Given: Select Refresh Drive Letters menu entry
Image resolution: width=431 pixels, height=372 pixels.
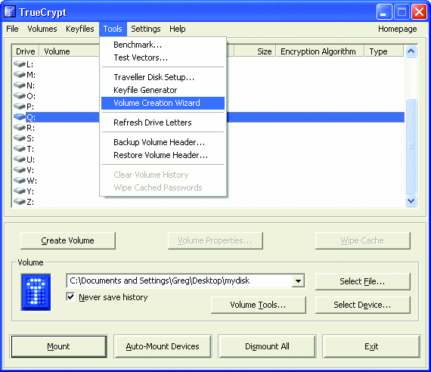Looking at the screenshot, I should coord(163,122).
